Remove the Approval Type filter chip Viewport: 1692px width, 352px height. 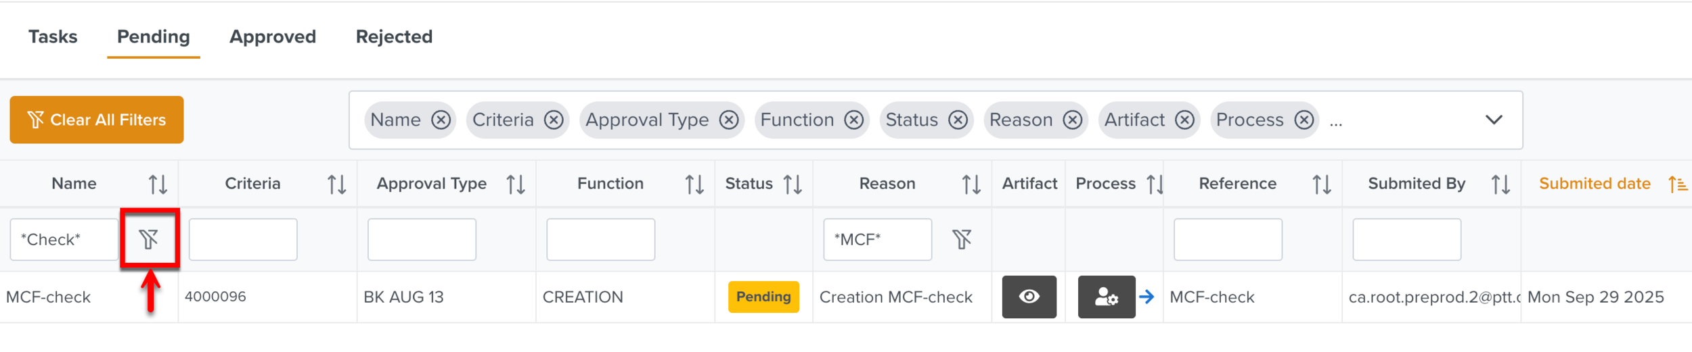729,120
